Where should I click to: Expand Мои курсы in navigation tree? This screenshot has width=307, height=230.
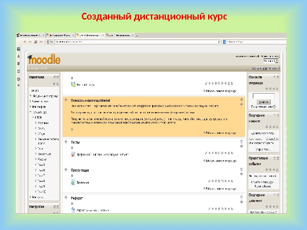(x=31, y=197)
